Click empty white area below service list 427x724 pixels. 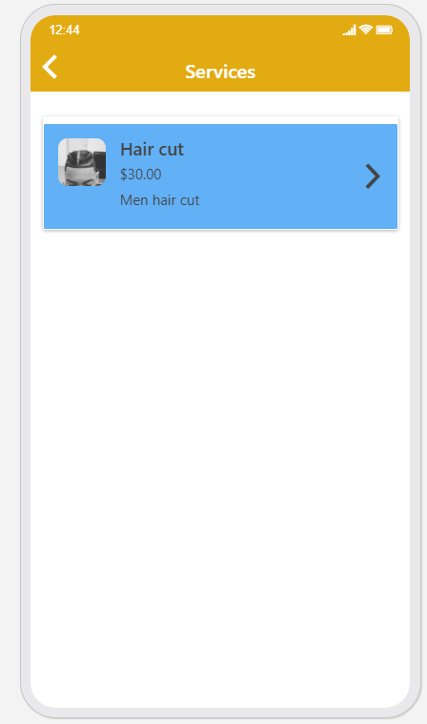tap(220, 439)
